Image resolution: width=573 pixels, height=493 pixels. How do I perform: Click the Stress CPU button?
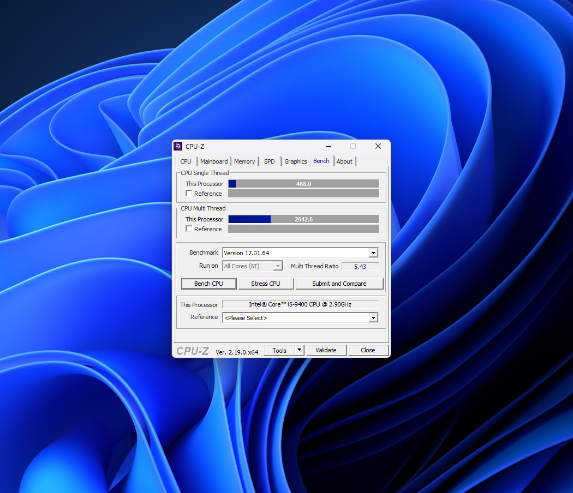266,284
